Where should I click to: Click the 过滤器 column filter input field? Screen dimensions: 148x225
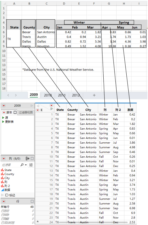pos(11,165)
